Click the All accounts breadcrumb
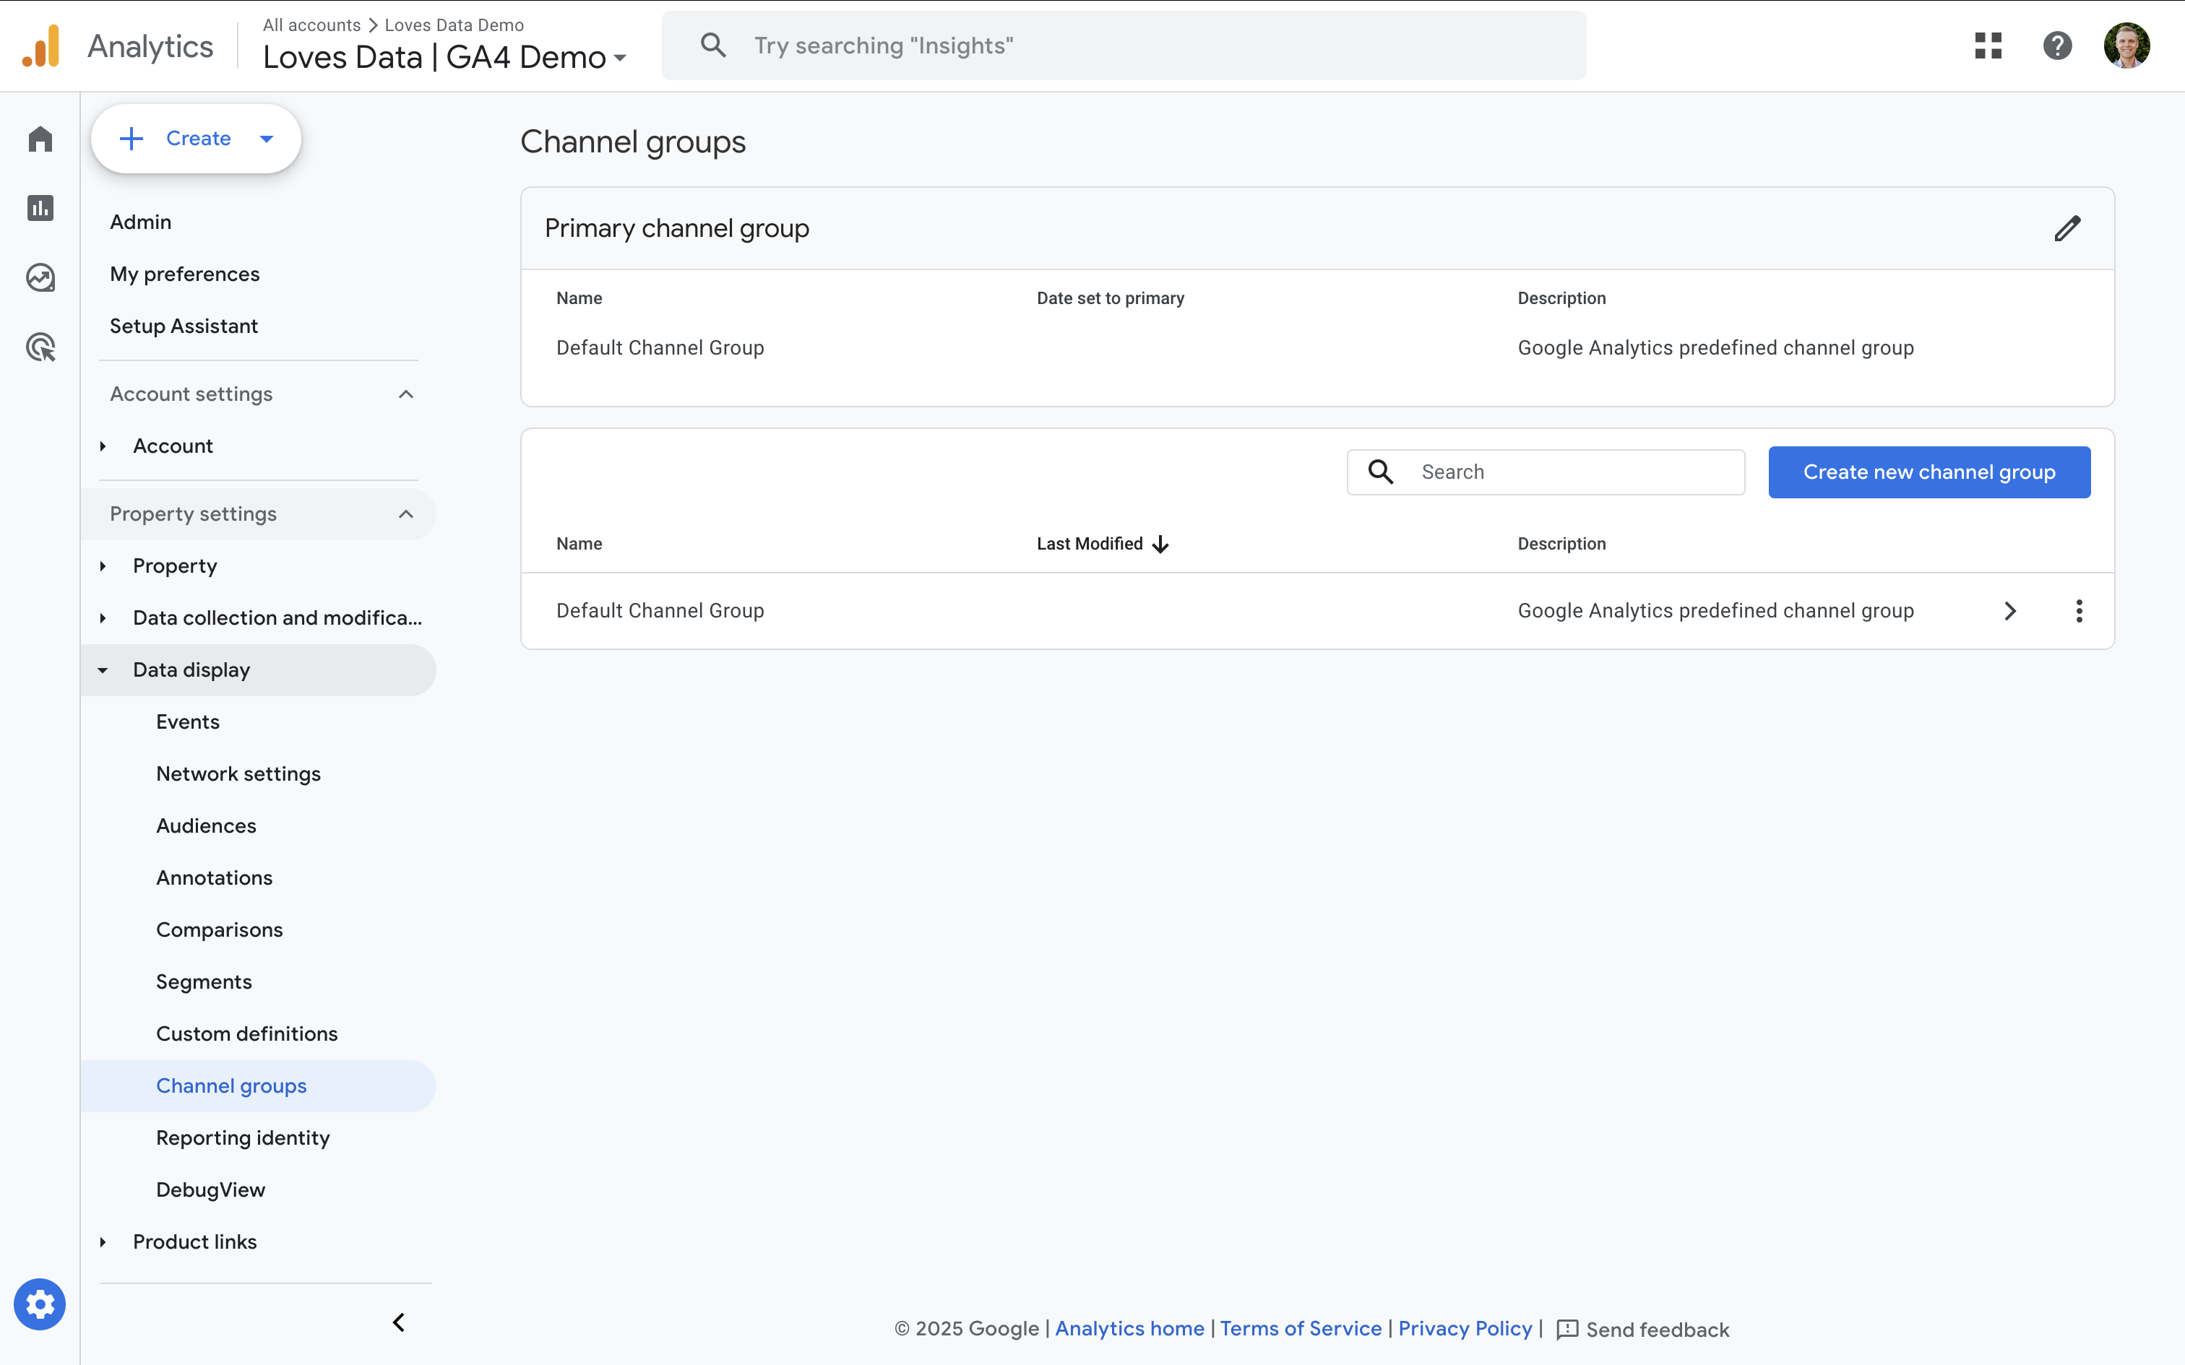 click(x=311, y=25)
